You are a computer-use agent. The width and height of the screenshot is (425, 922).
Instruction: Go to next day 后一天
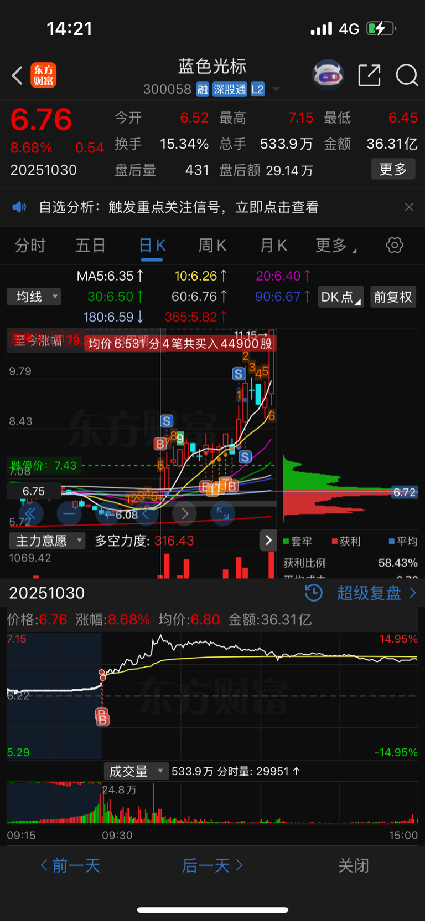pos(212,865)
